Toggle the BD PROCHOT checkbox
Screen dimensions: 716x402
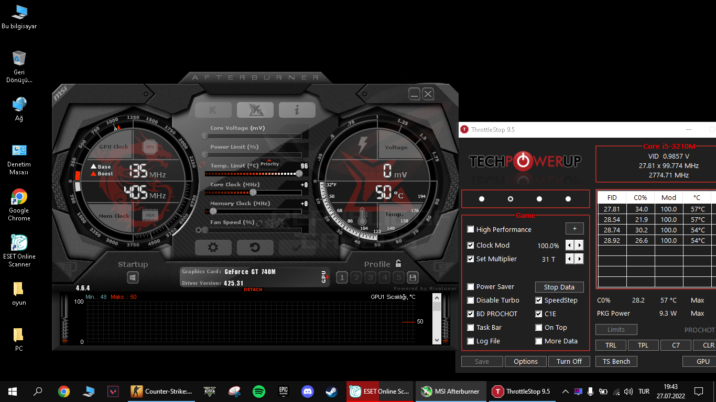click(x=471, y=314)
